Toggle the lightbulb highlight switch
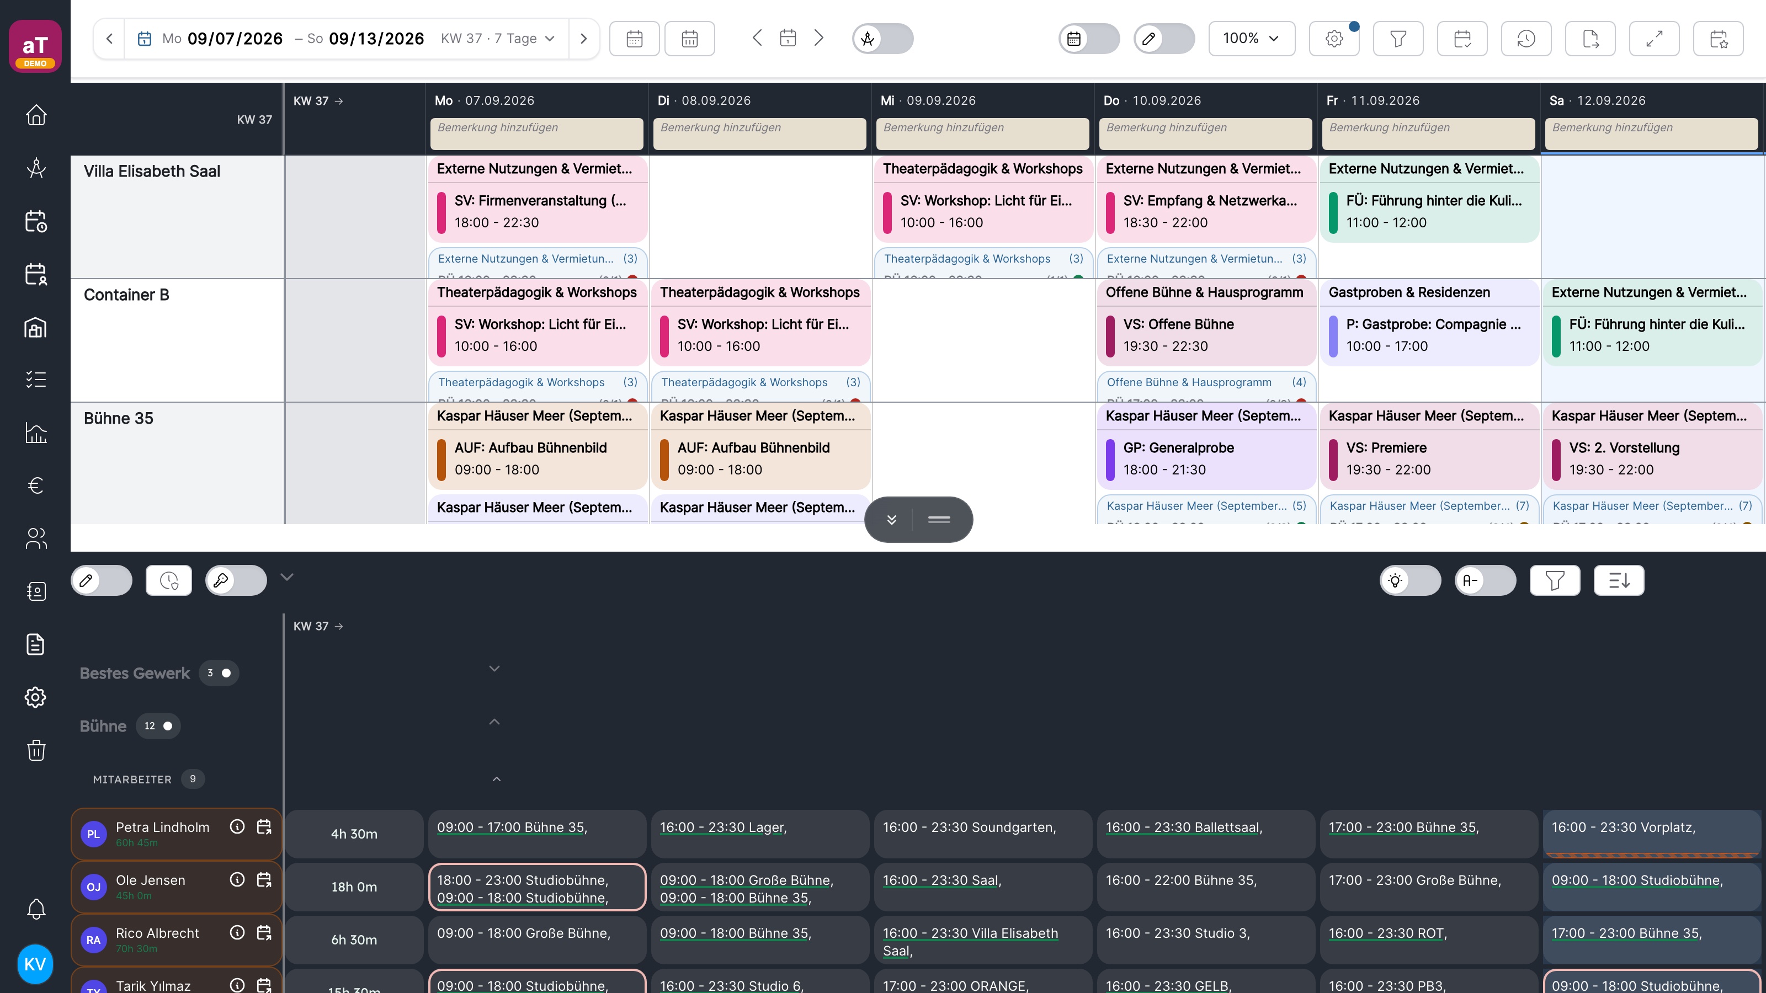 click(x=1410, y=580)
